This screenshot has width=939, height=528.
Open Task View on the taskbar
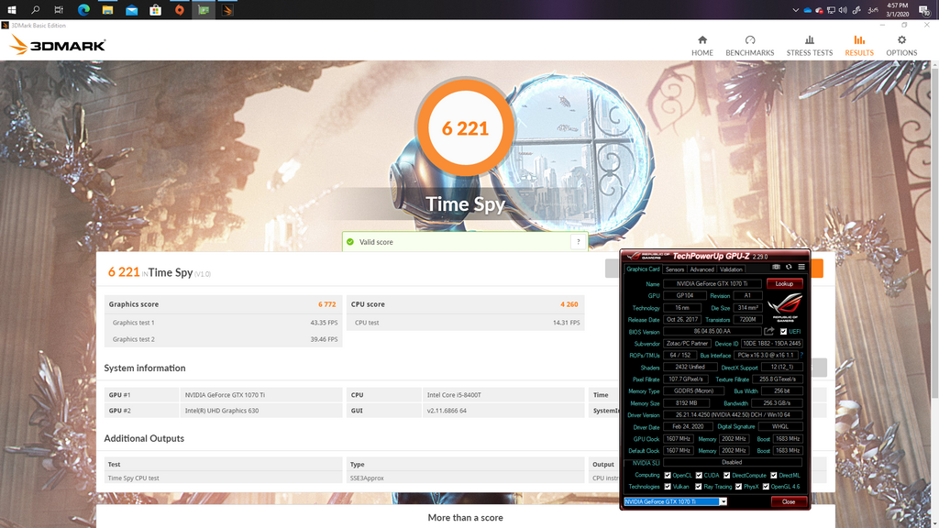pyautogui.click(x=59, y=9)
